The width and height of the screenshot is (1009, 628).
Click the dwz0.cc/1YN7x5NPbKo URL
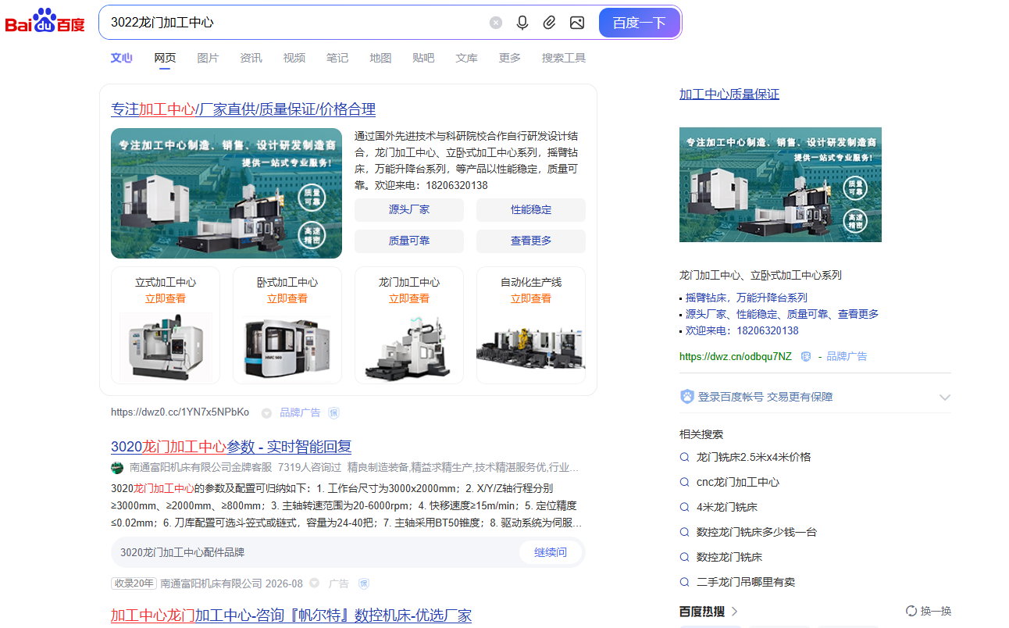(180, 412)
